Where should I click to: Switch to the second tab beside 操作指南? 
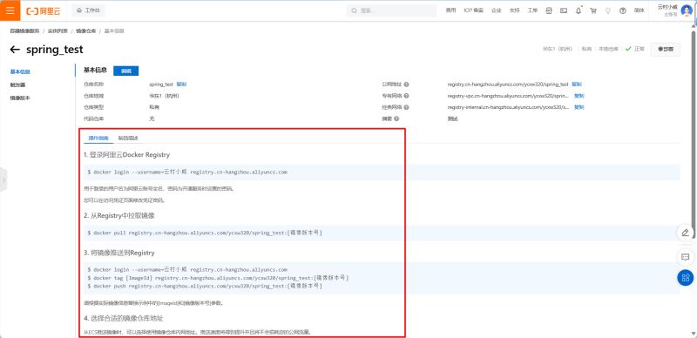tap(128, 139)
